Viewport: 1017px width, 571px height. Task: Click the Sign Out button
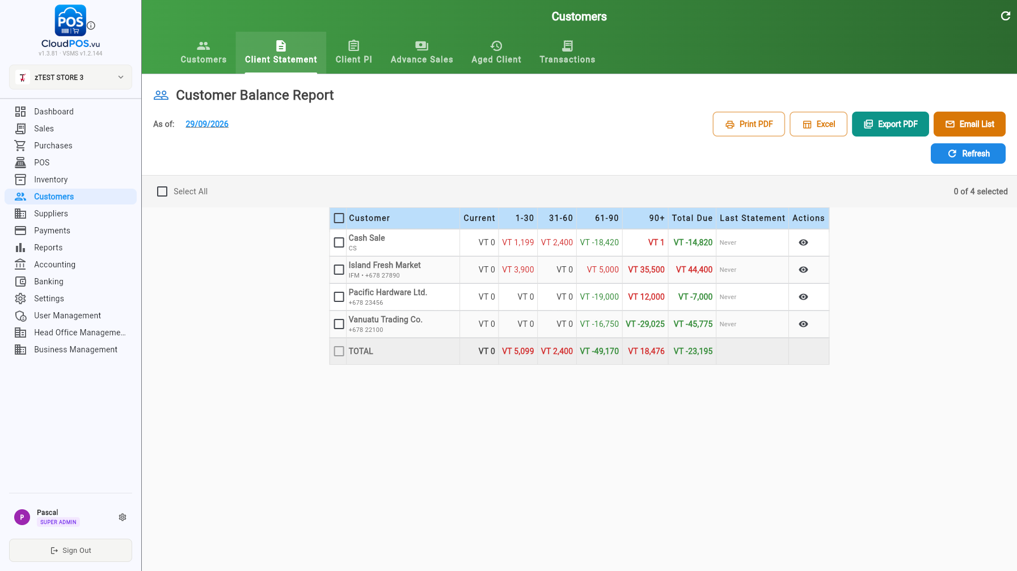click(70, 551)
